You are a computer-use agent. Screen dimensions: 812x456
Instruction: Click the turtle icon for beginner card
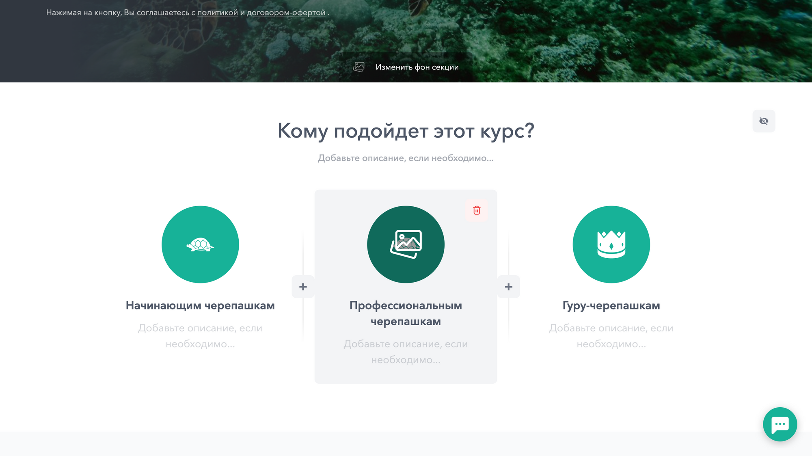pos(200,244)
